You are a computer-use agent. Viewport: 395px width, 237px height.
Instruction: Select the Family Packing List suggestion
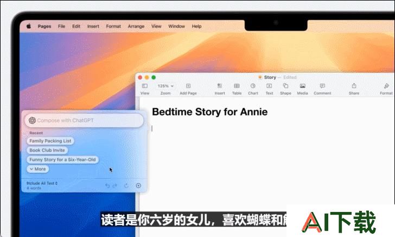tap(50, 141)
